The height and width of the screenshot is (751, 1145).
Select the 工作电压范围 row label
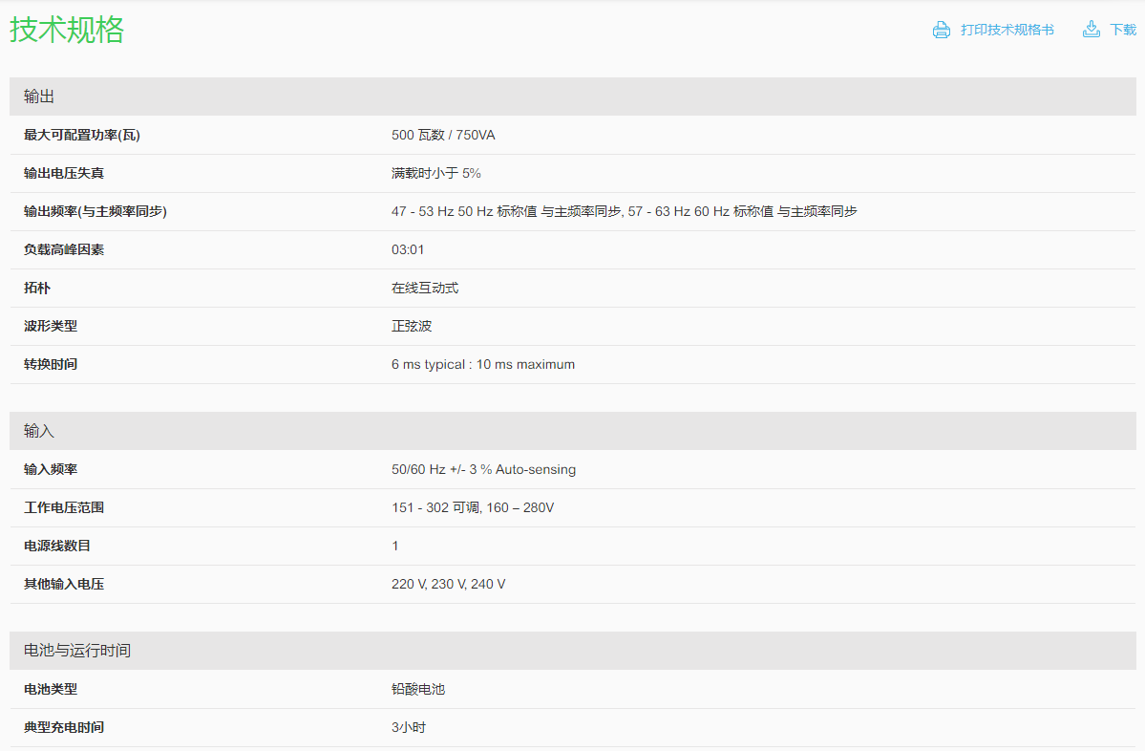(x=64, y=507)
